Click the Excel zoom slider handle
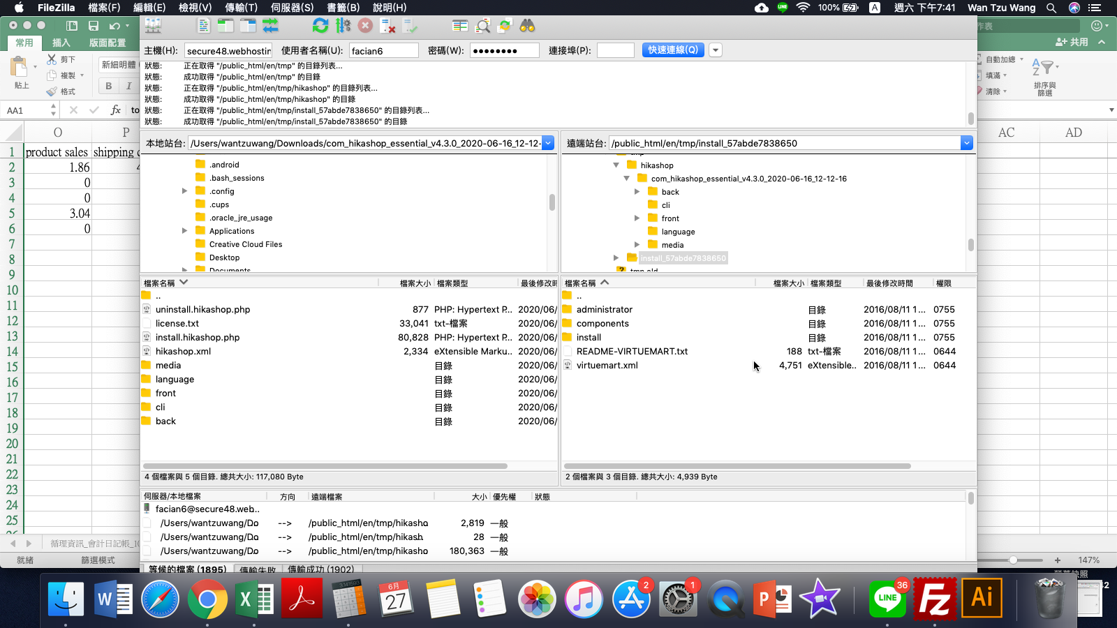1117x628 pixels. [x=1013, y=560]
